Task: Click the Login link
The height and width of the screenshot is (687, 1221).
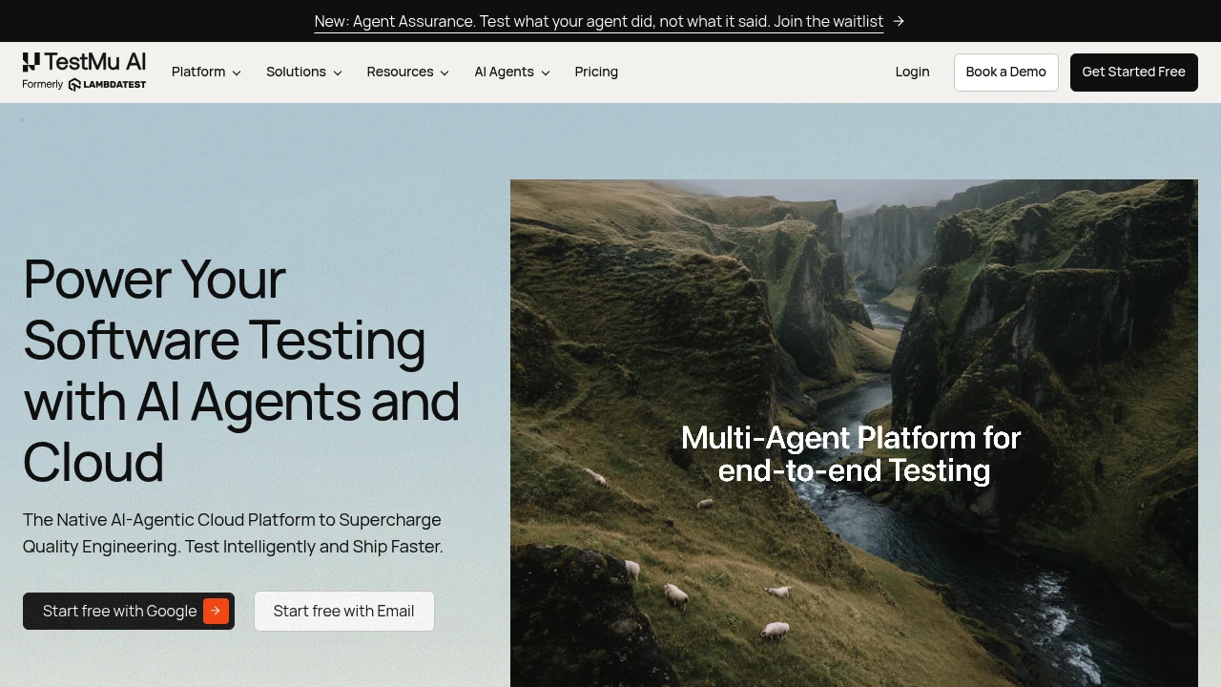Action: point(912,72)
